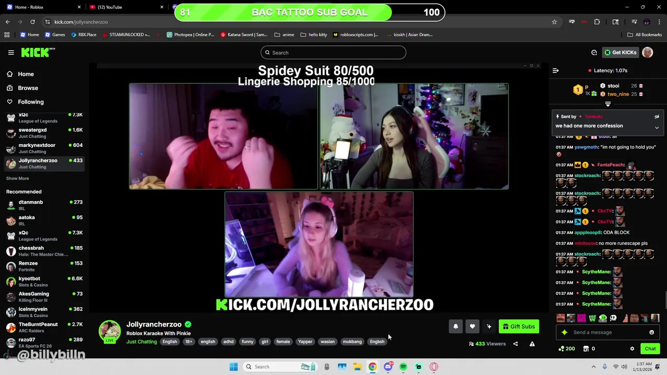Viewport: 667px width, 375px height.
Task: Expand the gift leaderboard below two_nine
Action: point(608,104)
